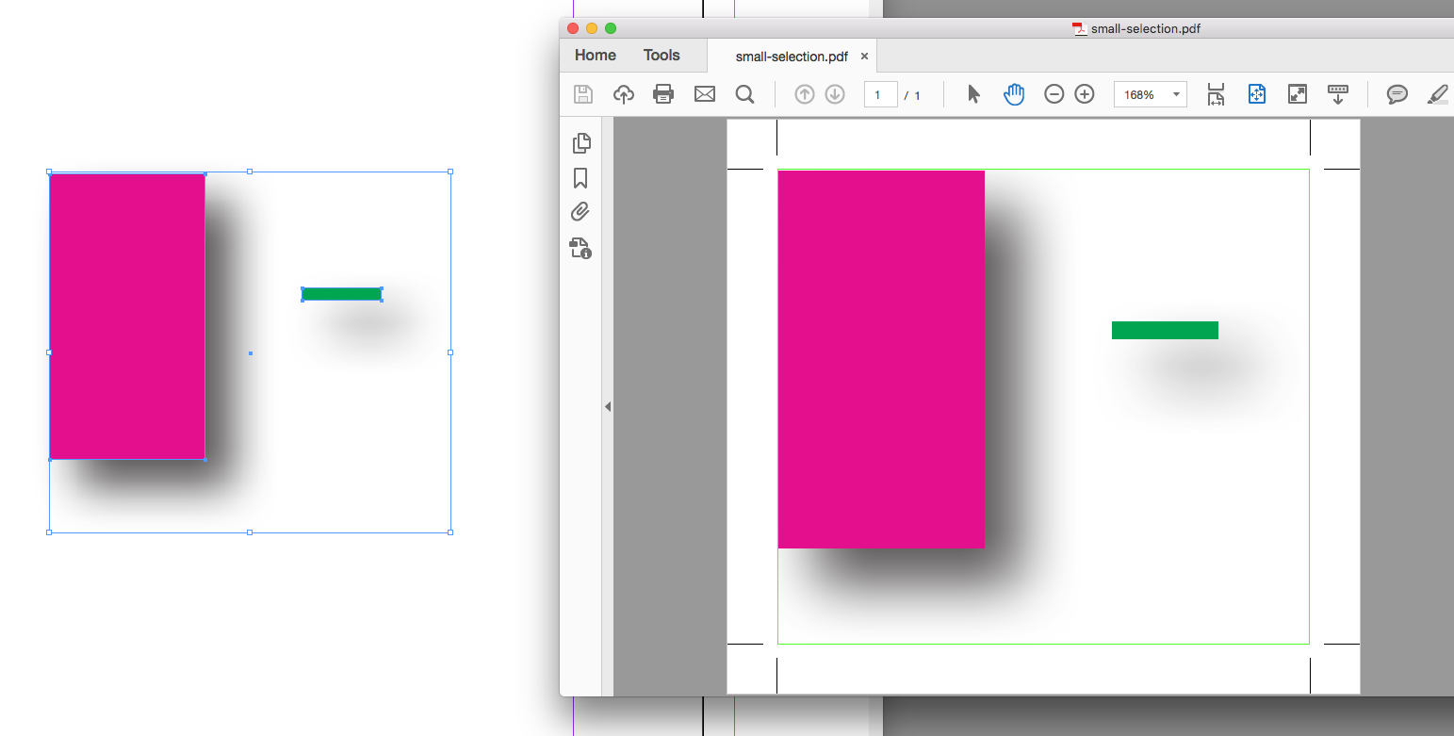Switch to the Home tab
This screenshot has height=736, width=1454.
pos(596,56)
